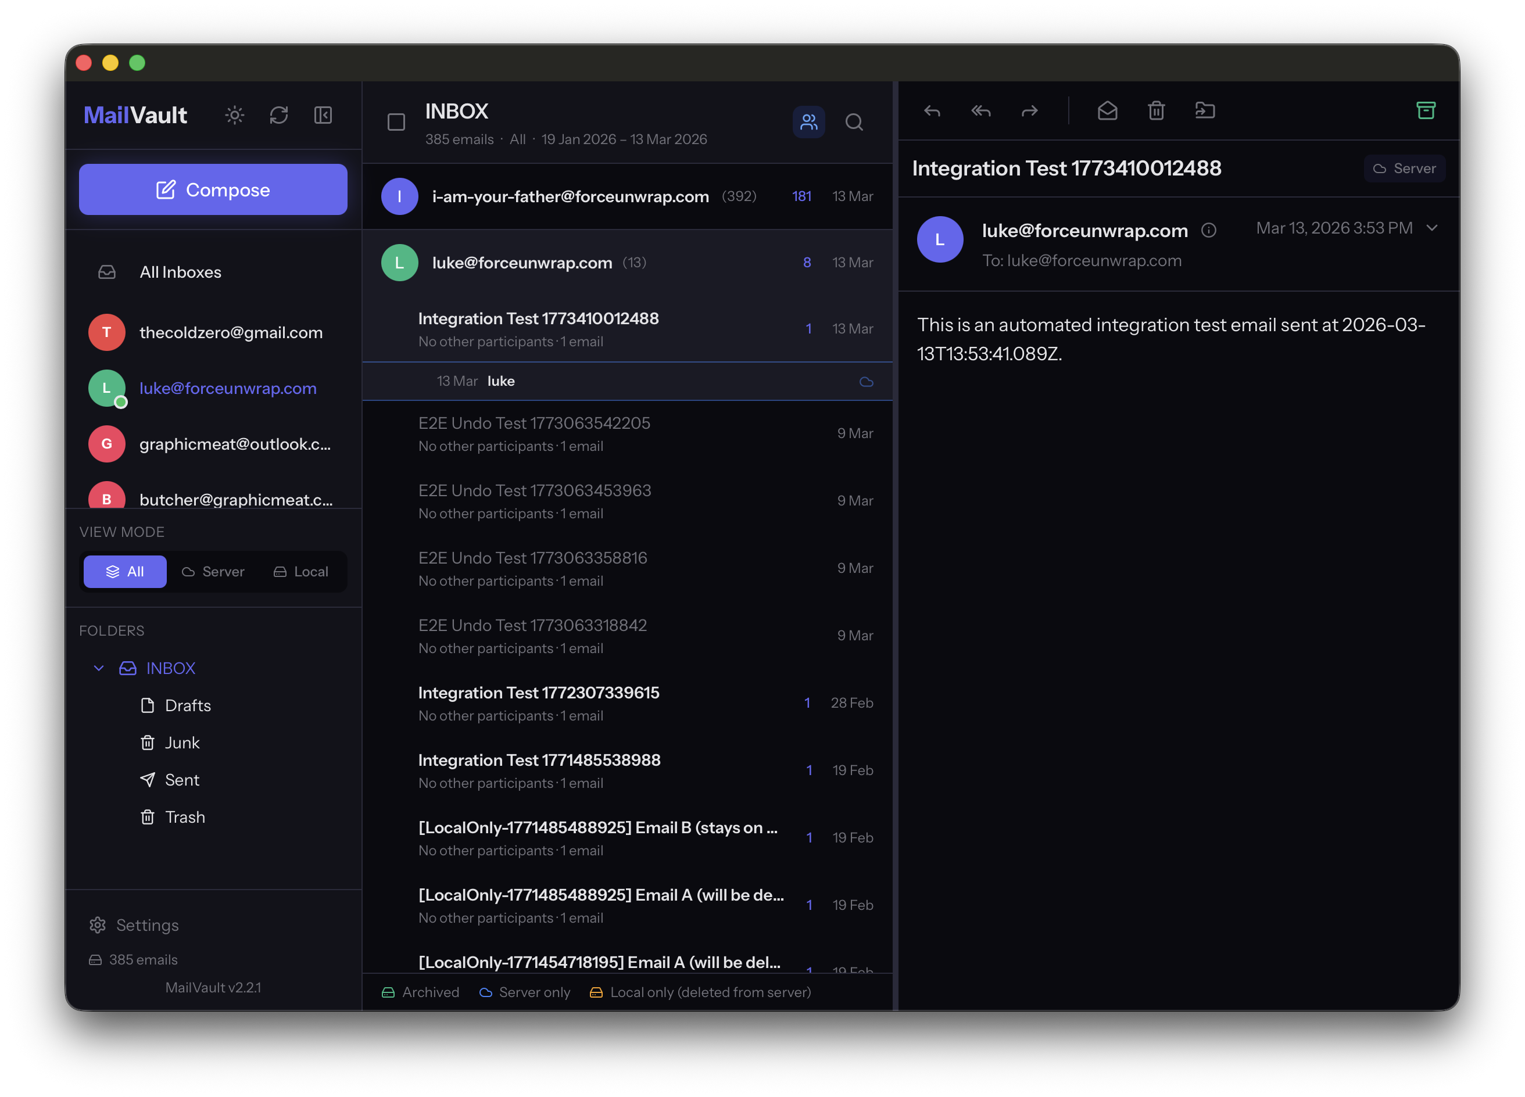1525x1097 pixels.
Task: Open search in the inbox header
Action: (x=854, y=123)
